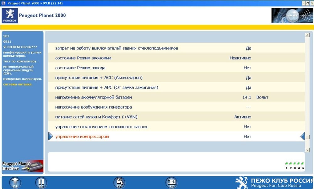Click the Активно value for +VAN power
314x189 pixels.
pos(243,117)
